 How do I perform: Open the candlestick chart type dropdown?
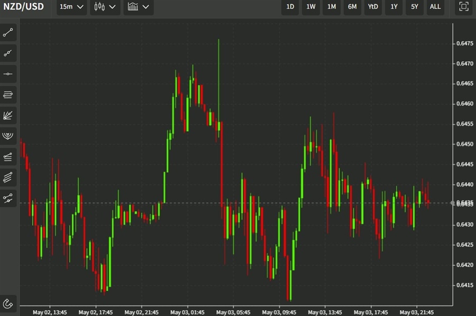(105, 7)
